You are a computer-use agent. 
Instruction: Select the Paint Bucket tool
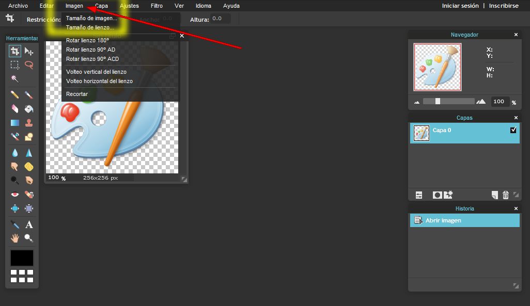click(x=29, y=108)
